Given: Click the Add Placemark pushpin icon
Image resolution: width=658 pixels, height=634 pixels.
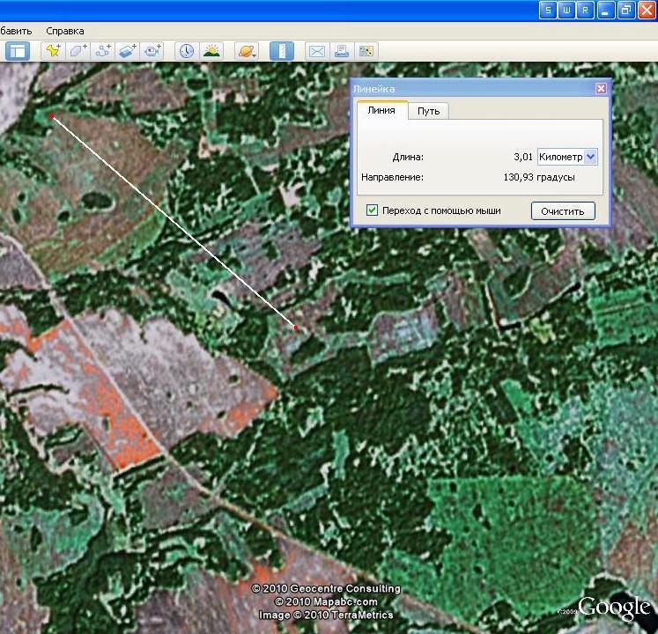Looking at the screenshot, I should pyautogui.click(x=54, y=51).
